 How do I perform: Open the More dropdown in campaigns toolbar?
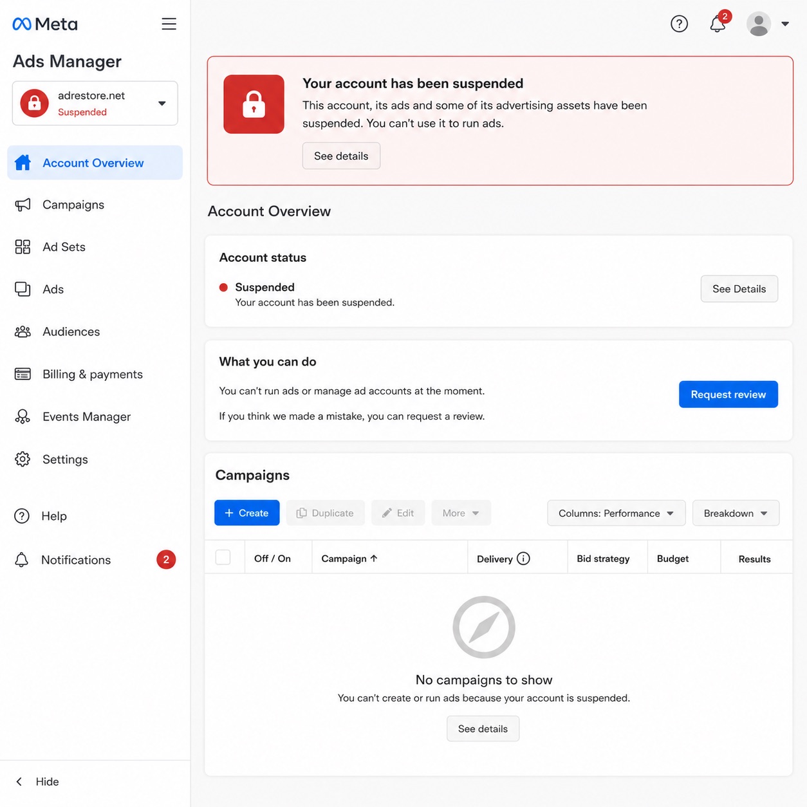pyautogui.click(x=461, y=513)
